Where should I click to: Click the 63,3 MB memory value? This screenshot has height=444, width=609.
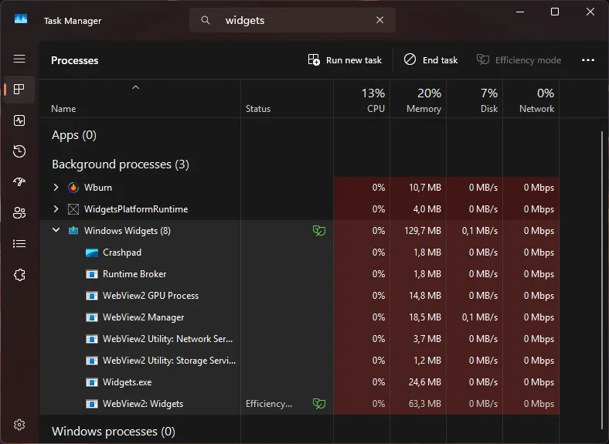[x=425, y=404]
